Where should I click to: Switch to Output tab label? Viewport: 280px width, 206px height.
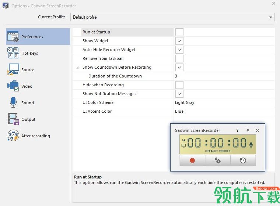tap(28, 119)
